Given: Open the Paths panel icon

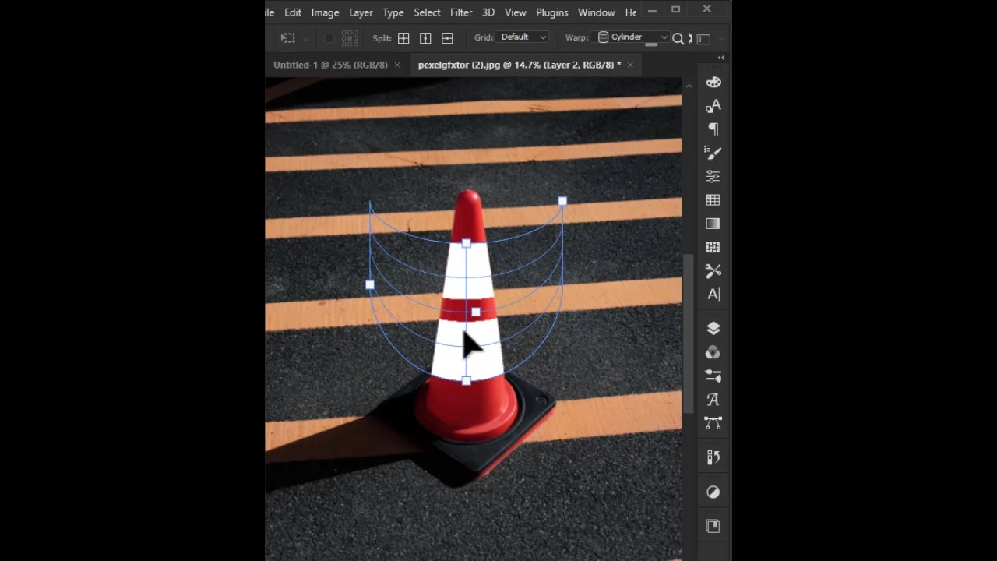Looking at the screenshot, I should (713, 423).
